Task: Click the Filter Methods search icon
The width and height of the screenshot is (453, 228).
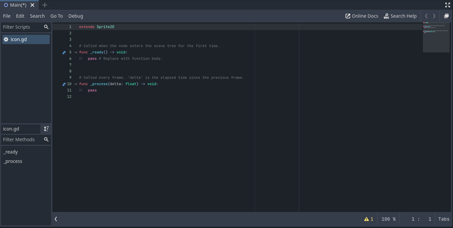Action: (x=46, y=139)
